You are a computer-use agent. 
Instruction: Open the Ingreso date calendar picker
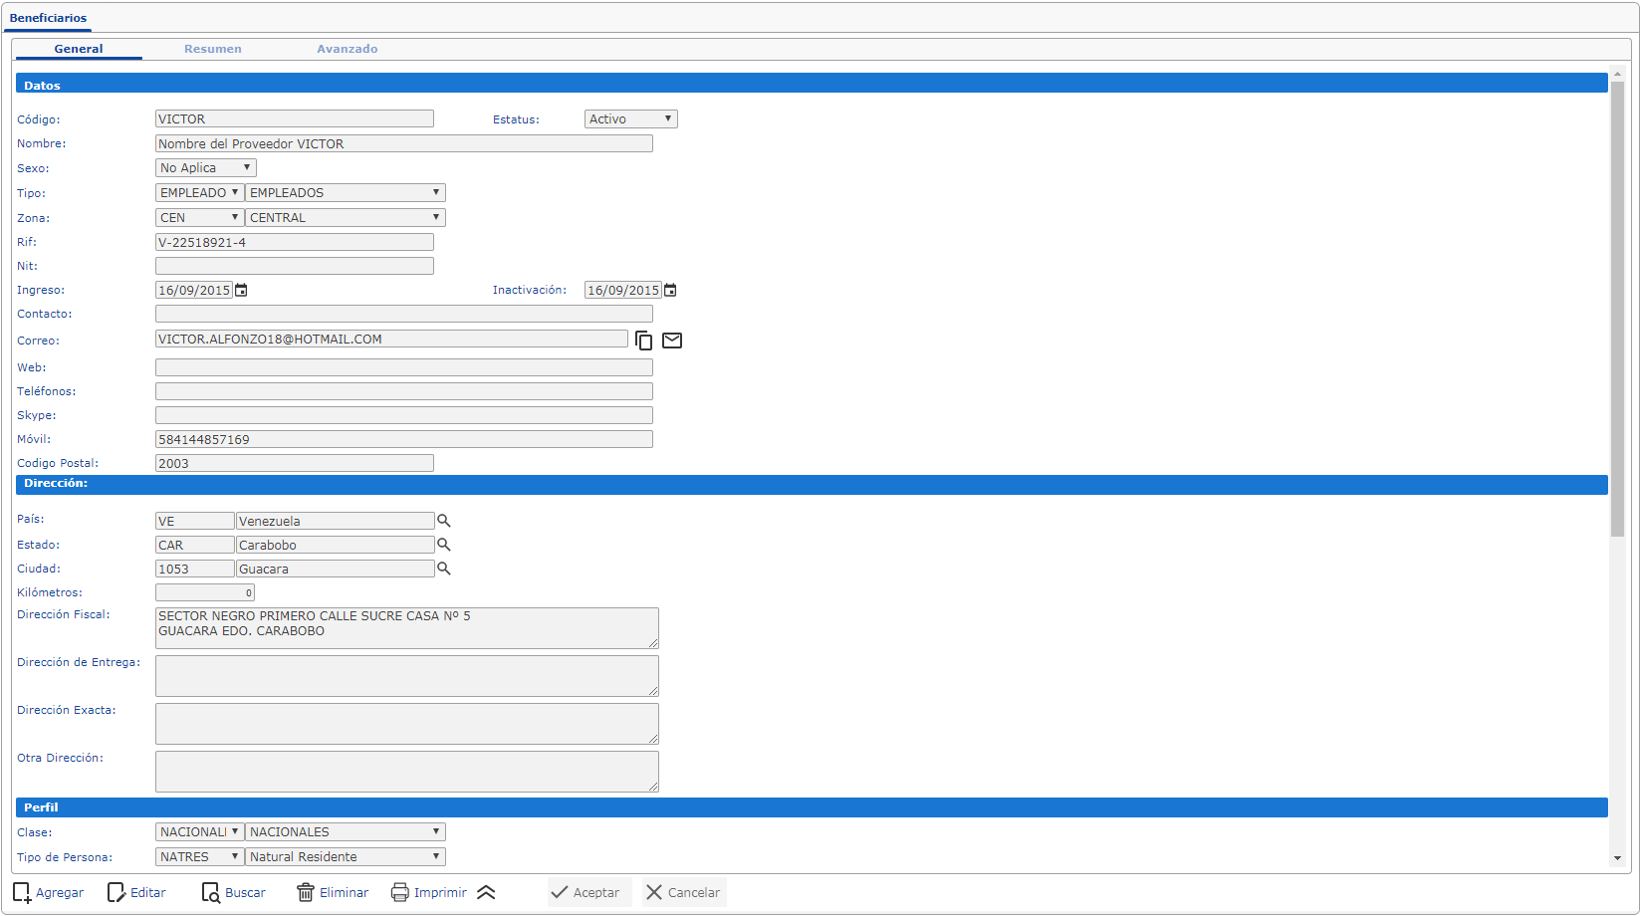click(x=241, y=290)
